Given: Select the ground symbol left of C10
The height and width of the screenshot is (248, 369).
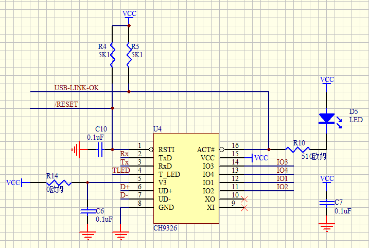Looking at the screenshot, I should (x=77, y=150).
